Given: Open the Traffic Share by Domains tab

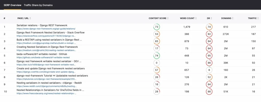Looking at the screenshot, I should (x=38, y=5).
